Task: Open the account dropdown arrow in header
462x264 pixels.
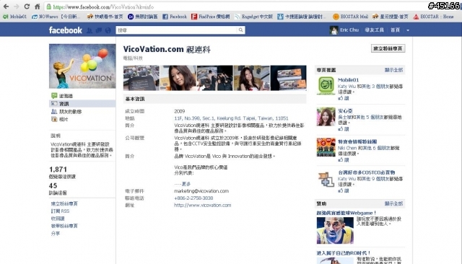Action: point(408,30)
